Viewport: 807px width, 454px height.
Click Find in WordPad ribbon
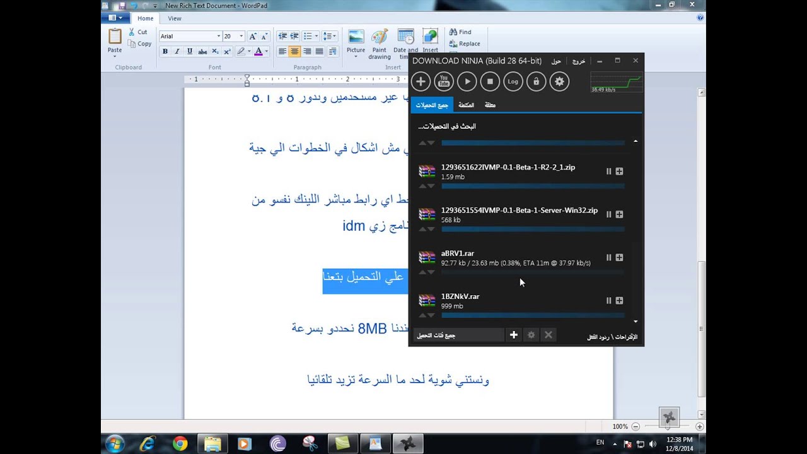click(x=460, y=32)
